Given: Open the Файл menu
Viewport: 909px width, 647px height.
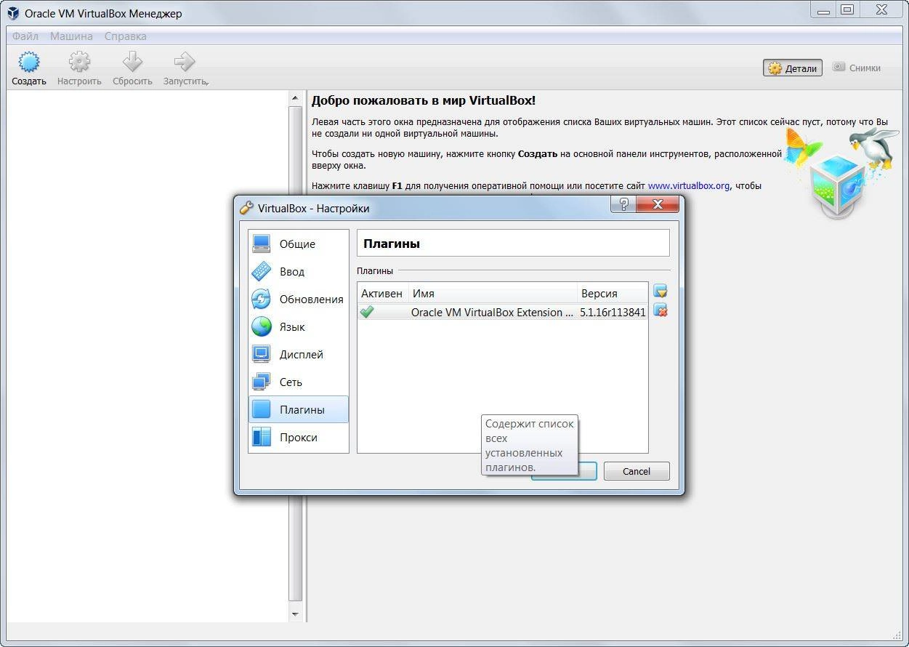Looking at the screenshot, I should coord(25,36).
